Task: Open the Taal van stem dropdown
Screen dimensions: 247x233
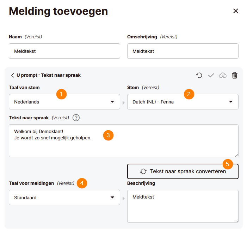Action: point(64,102)
